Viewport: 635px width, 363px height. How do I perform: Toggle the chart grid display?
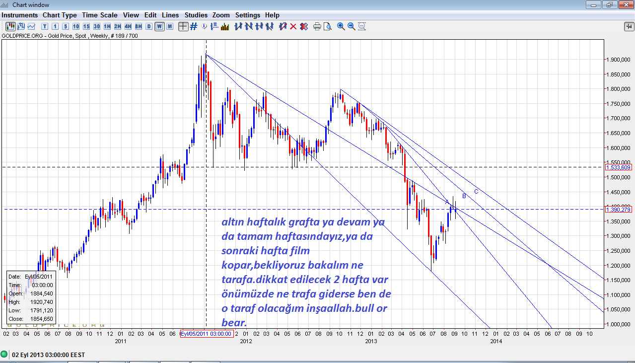(x=194, y=26)
